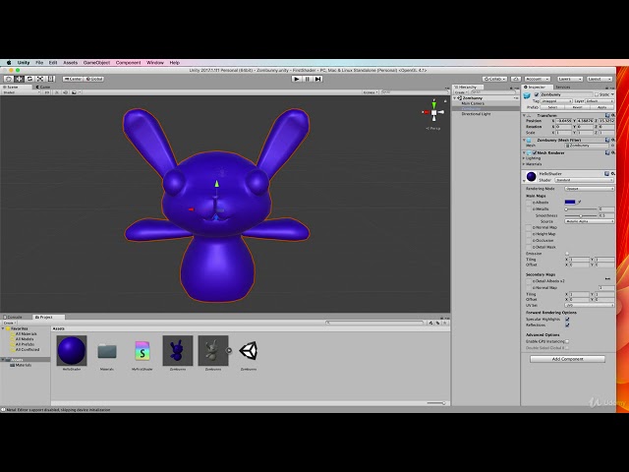Toggle Mesh Renderer enabled checkbox

point(535,153)
